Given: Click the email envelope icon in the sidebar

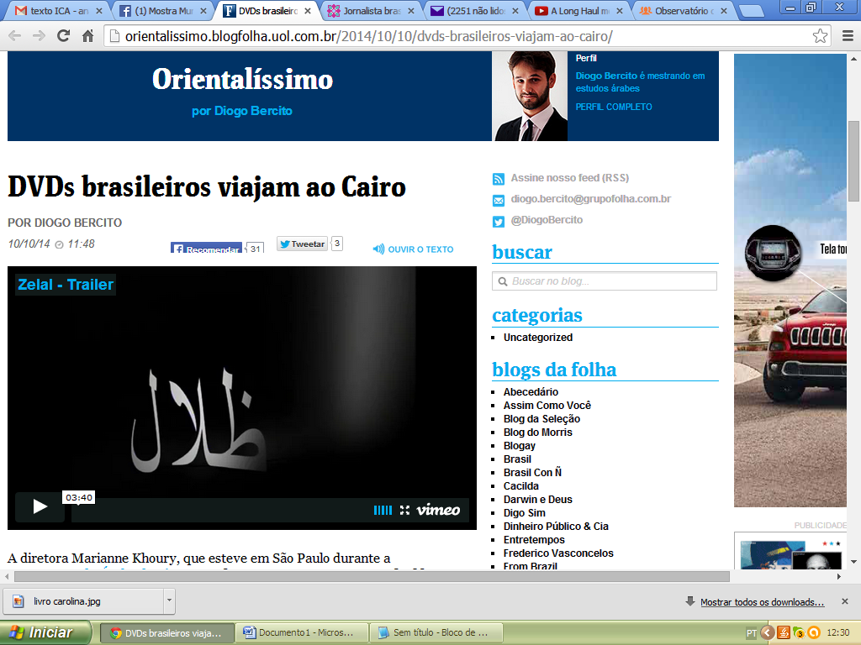Looking at the screenshot, I should point(499,200).
